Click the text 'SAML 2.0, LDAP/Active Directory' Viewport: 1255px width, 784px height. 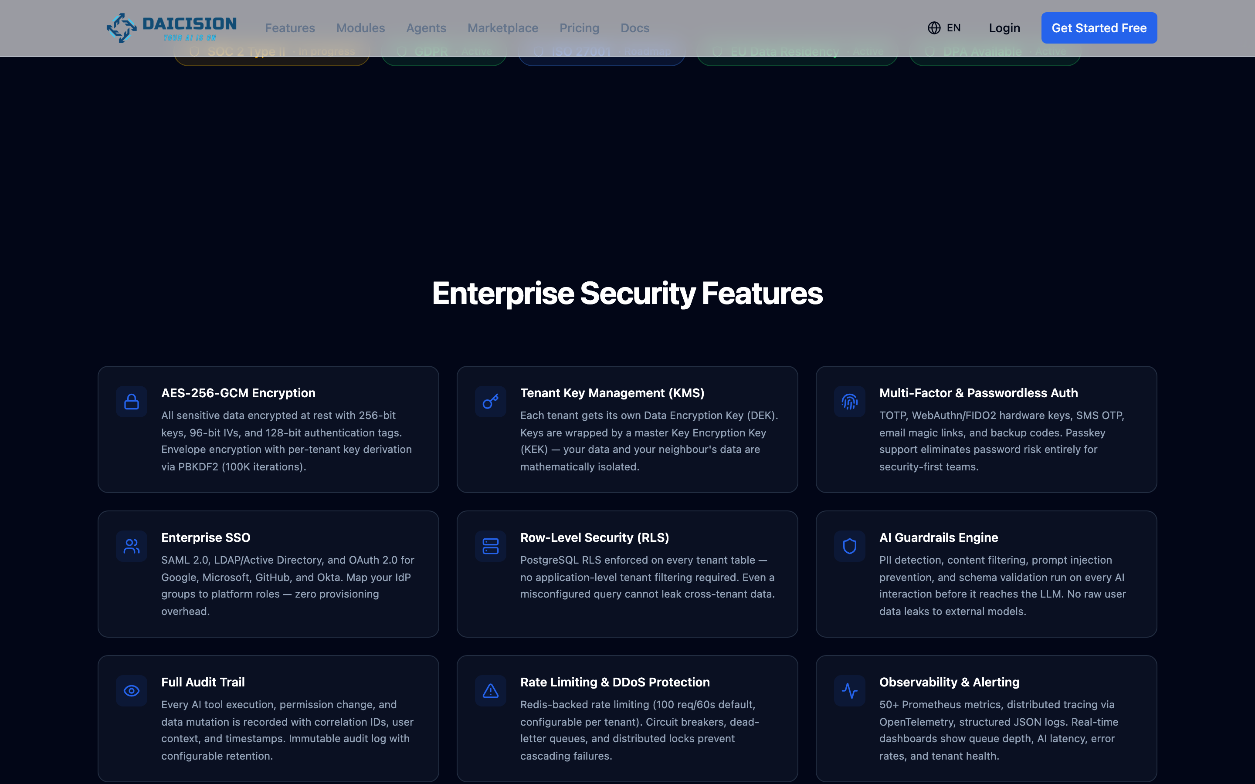click(x=243, y=560)
